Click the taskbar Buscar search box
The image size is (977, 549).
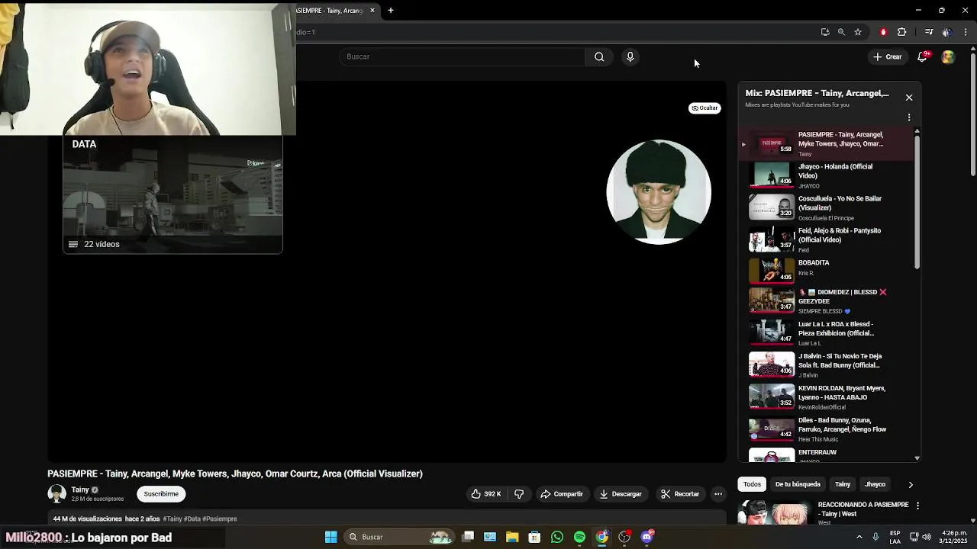(398, 537)
